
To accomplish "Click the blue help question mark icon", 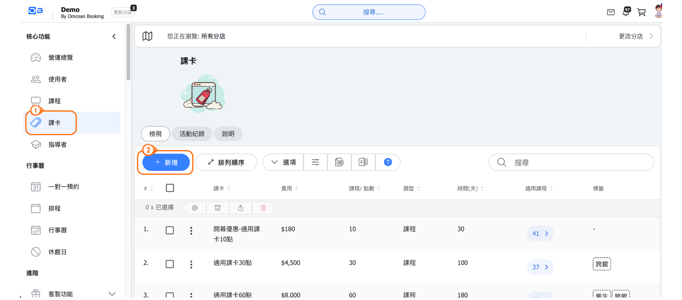I will tap(388, 162).
